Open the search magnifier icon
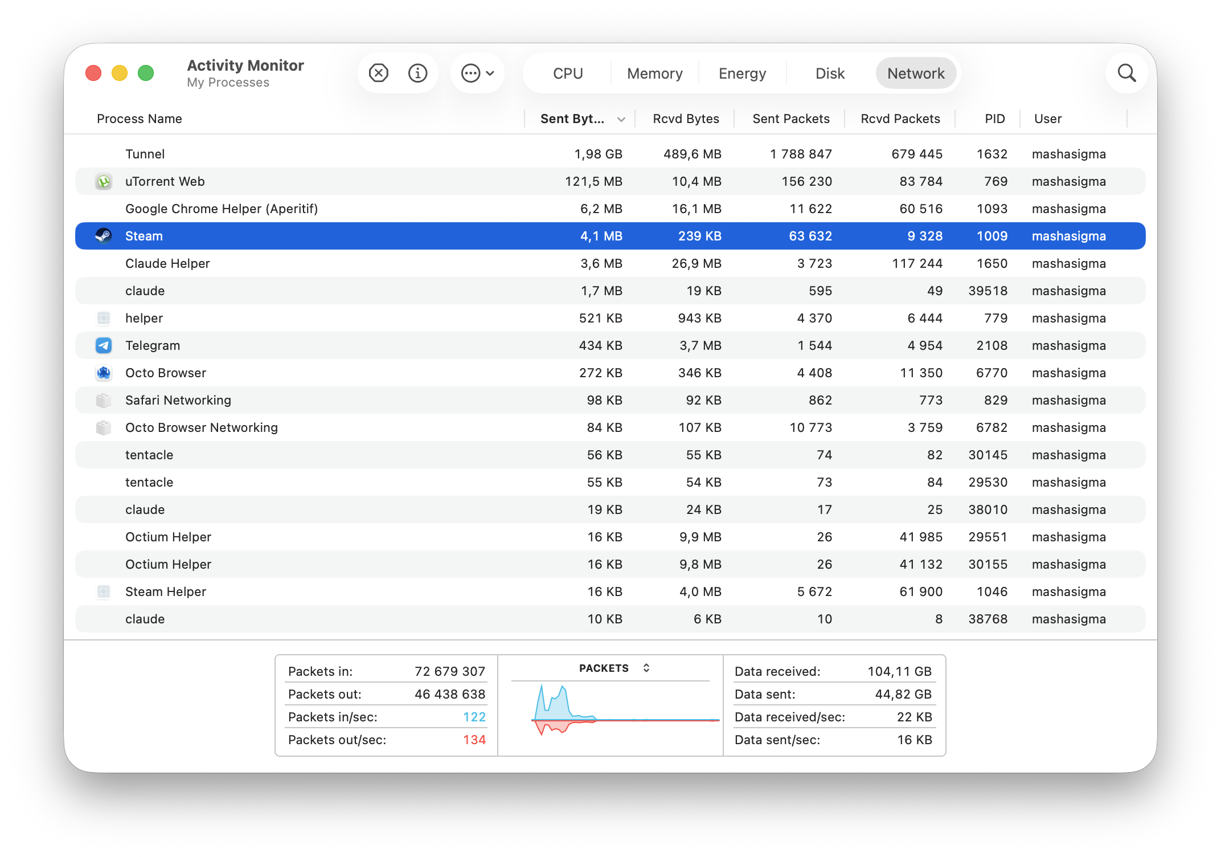Viewport: 1221px width, 857px height. pos(1126,73)
